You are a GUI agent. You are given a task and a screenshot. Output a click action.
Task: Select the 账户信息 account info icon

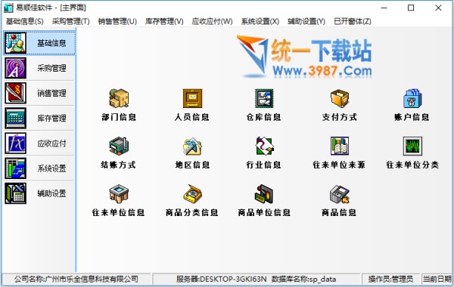click(412, 98)
